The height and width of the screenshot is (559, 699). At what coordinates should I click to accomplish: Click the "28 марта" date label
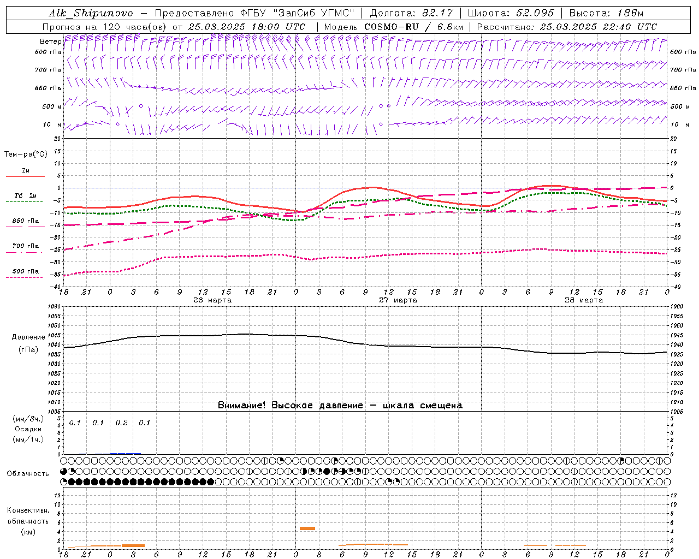(x=584, y=300)
